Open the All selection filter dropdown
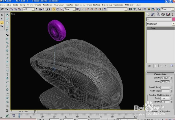This screenshot has width=175, height=120. coord(29,9)
